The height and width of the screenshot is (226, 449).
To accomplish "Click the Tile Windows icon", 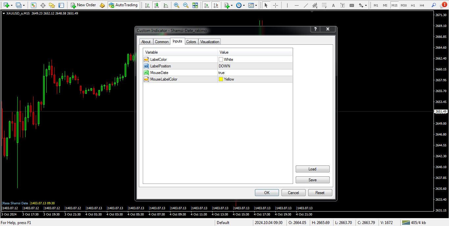I will pyautogui.click(x=195, y=5).
